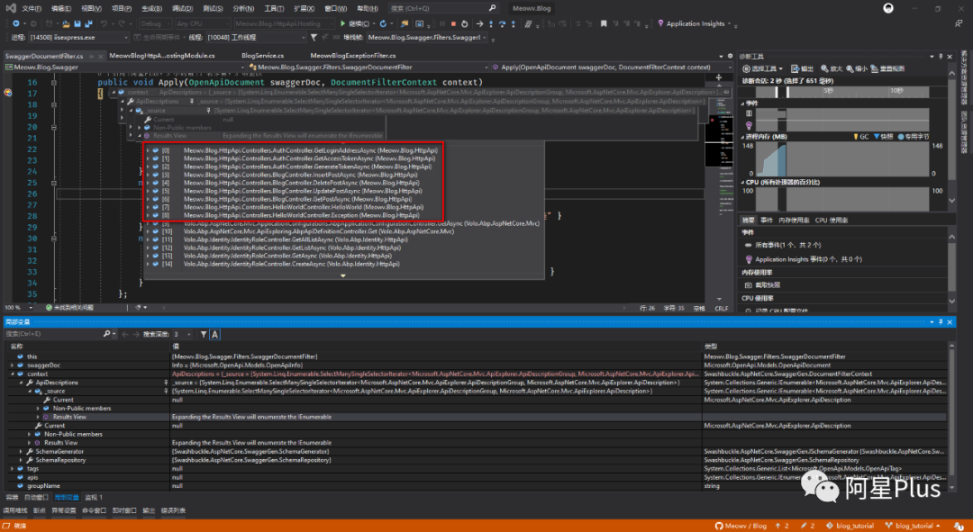
Task: Click the Meowv / Blog repository in status bar
Action: (741, 526)
